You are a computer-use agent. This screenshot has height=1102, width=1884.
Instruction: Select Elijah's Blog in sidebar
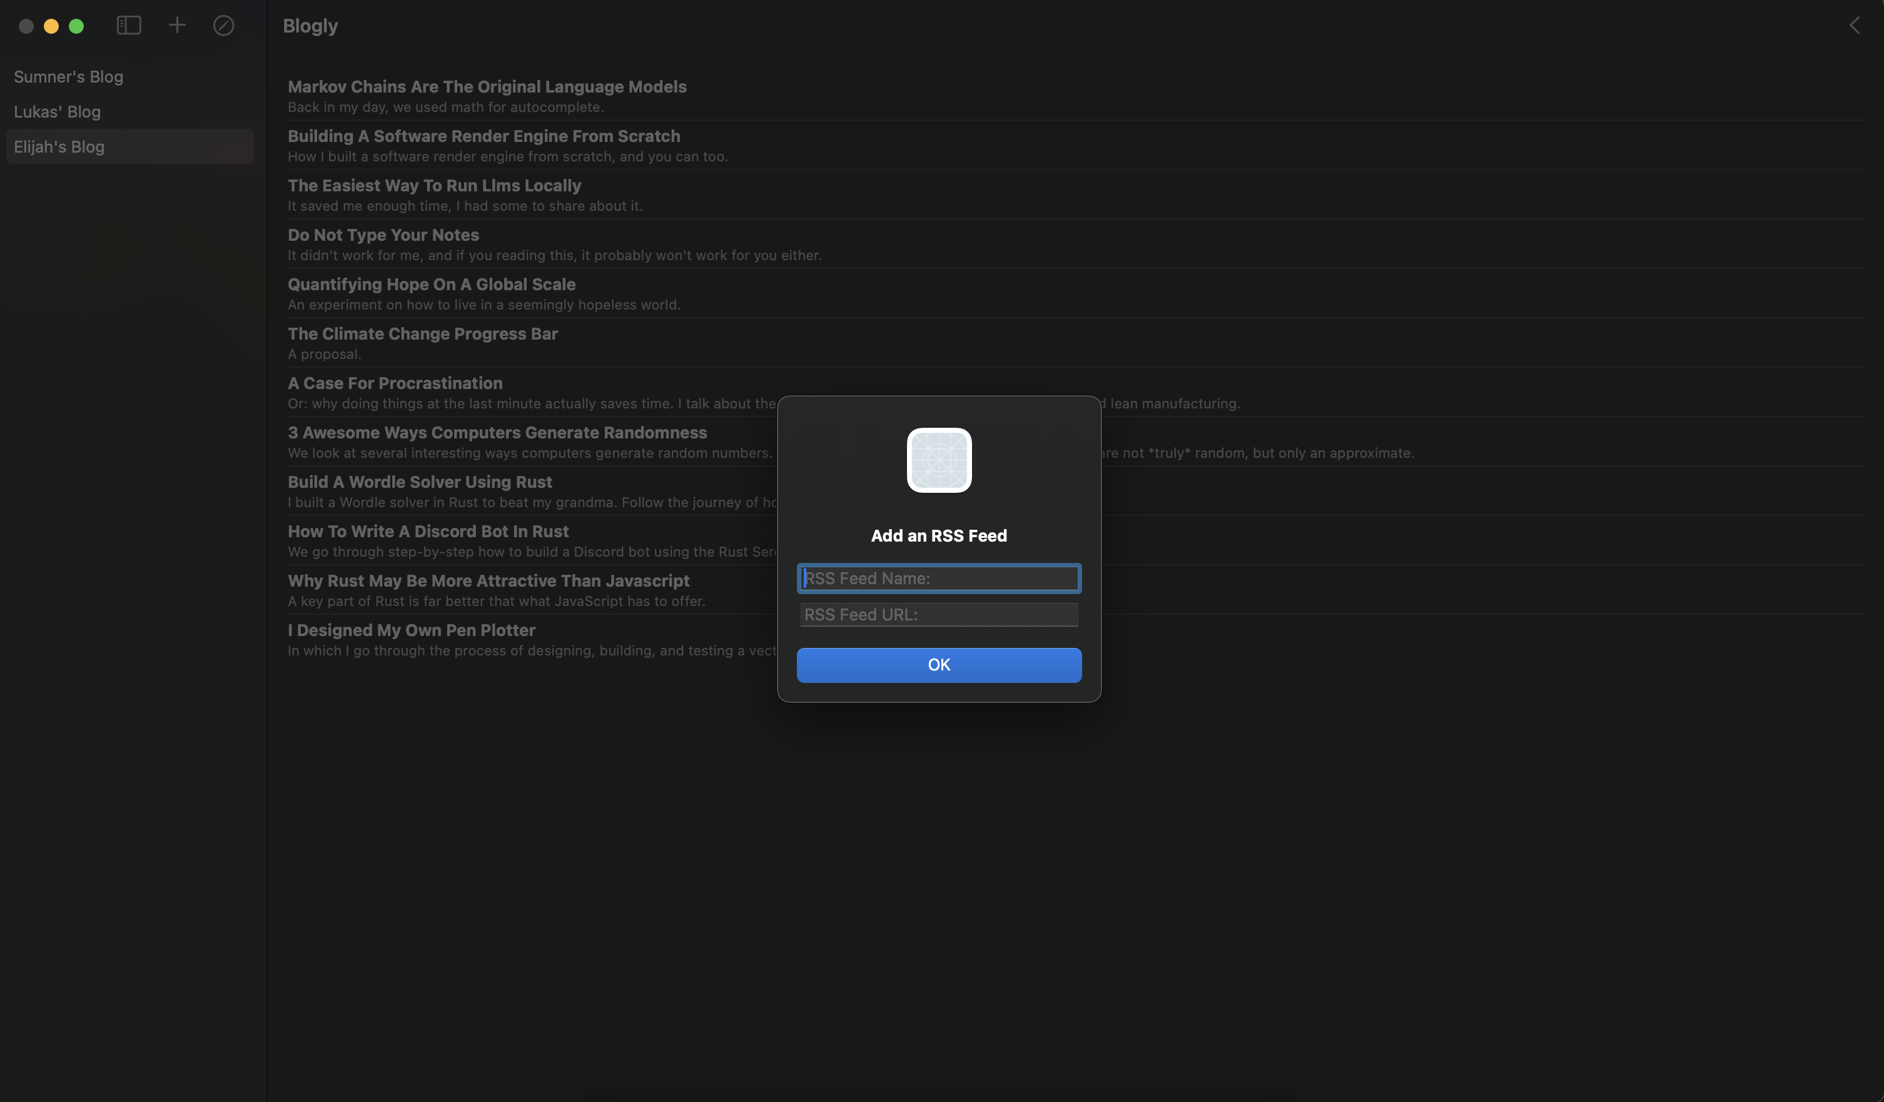(x=59, y=146)
